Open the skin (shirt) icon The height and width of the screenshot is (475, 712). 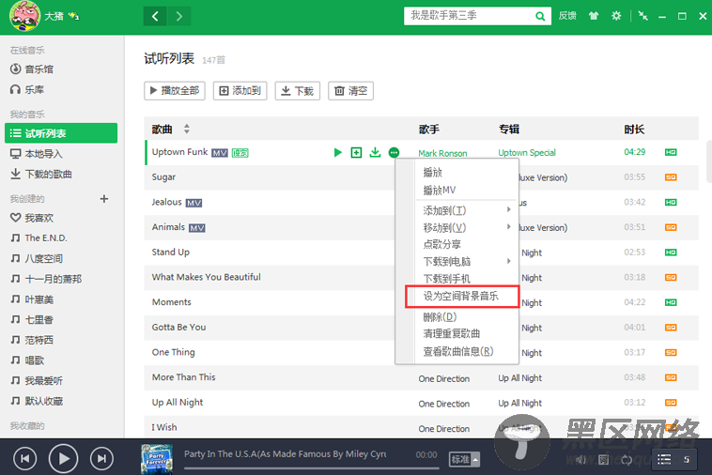point(594,16)
